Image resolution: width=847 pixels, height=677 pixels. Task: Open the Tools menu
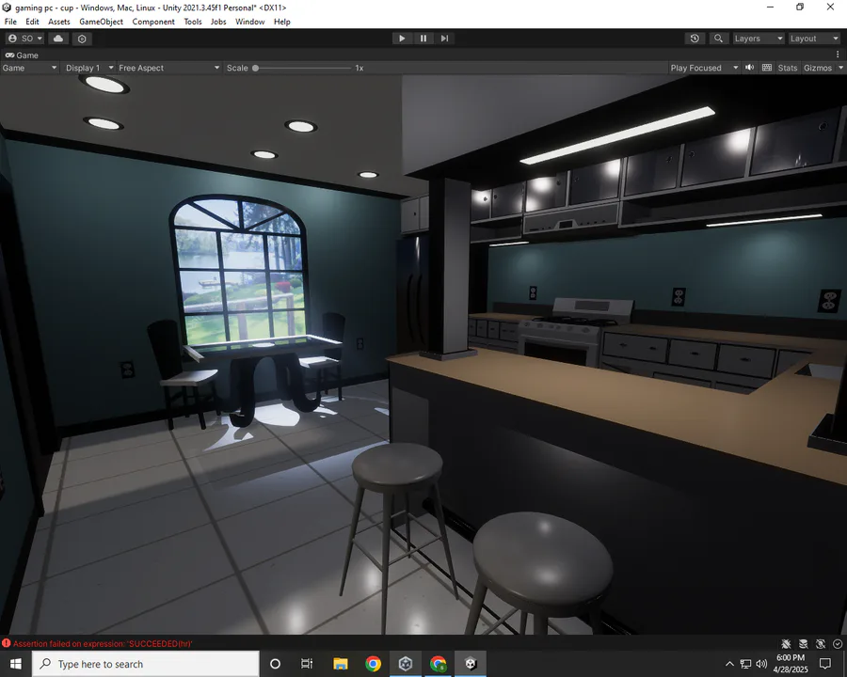(x=193, y=22)
